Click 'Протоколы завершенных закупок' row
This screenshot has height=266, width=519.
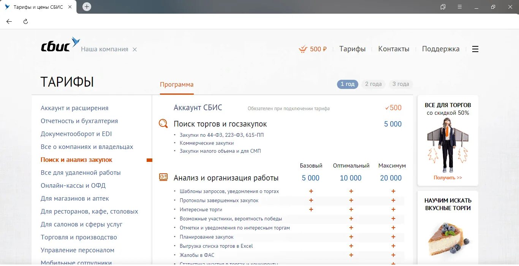(219, 200)
